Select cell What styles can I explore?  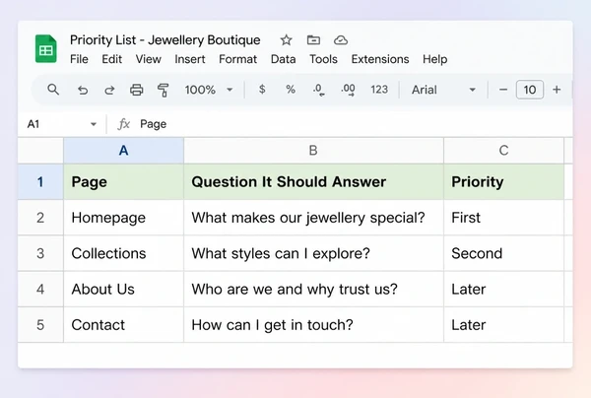click(313, 253)
